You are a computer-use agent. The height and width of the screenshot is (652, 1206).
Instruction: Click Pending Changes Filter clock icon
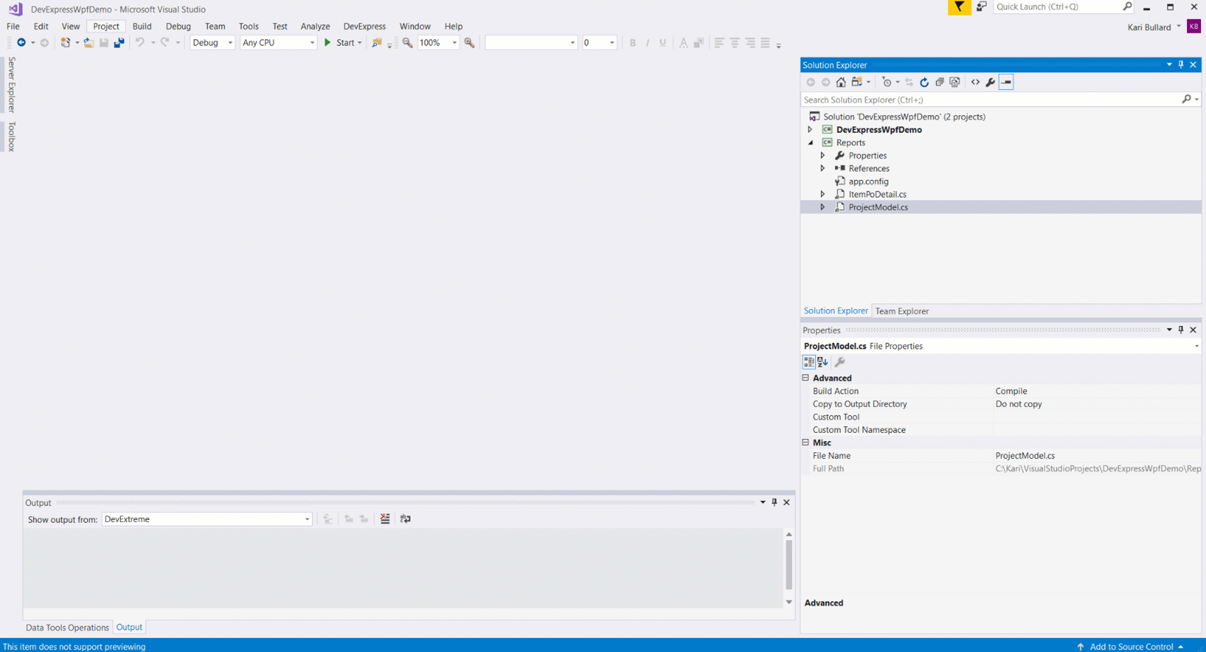887,82
